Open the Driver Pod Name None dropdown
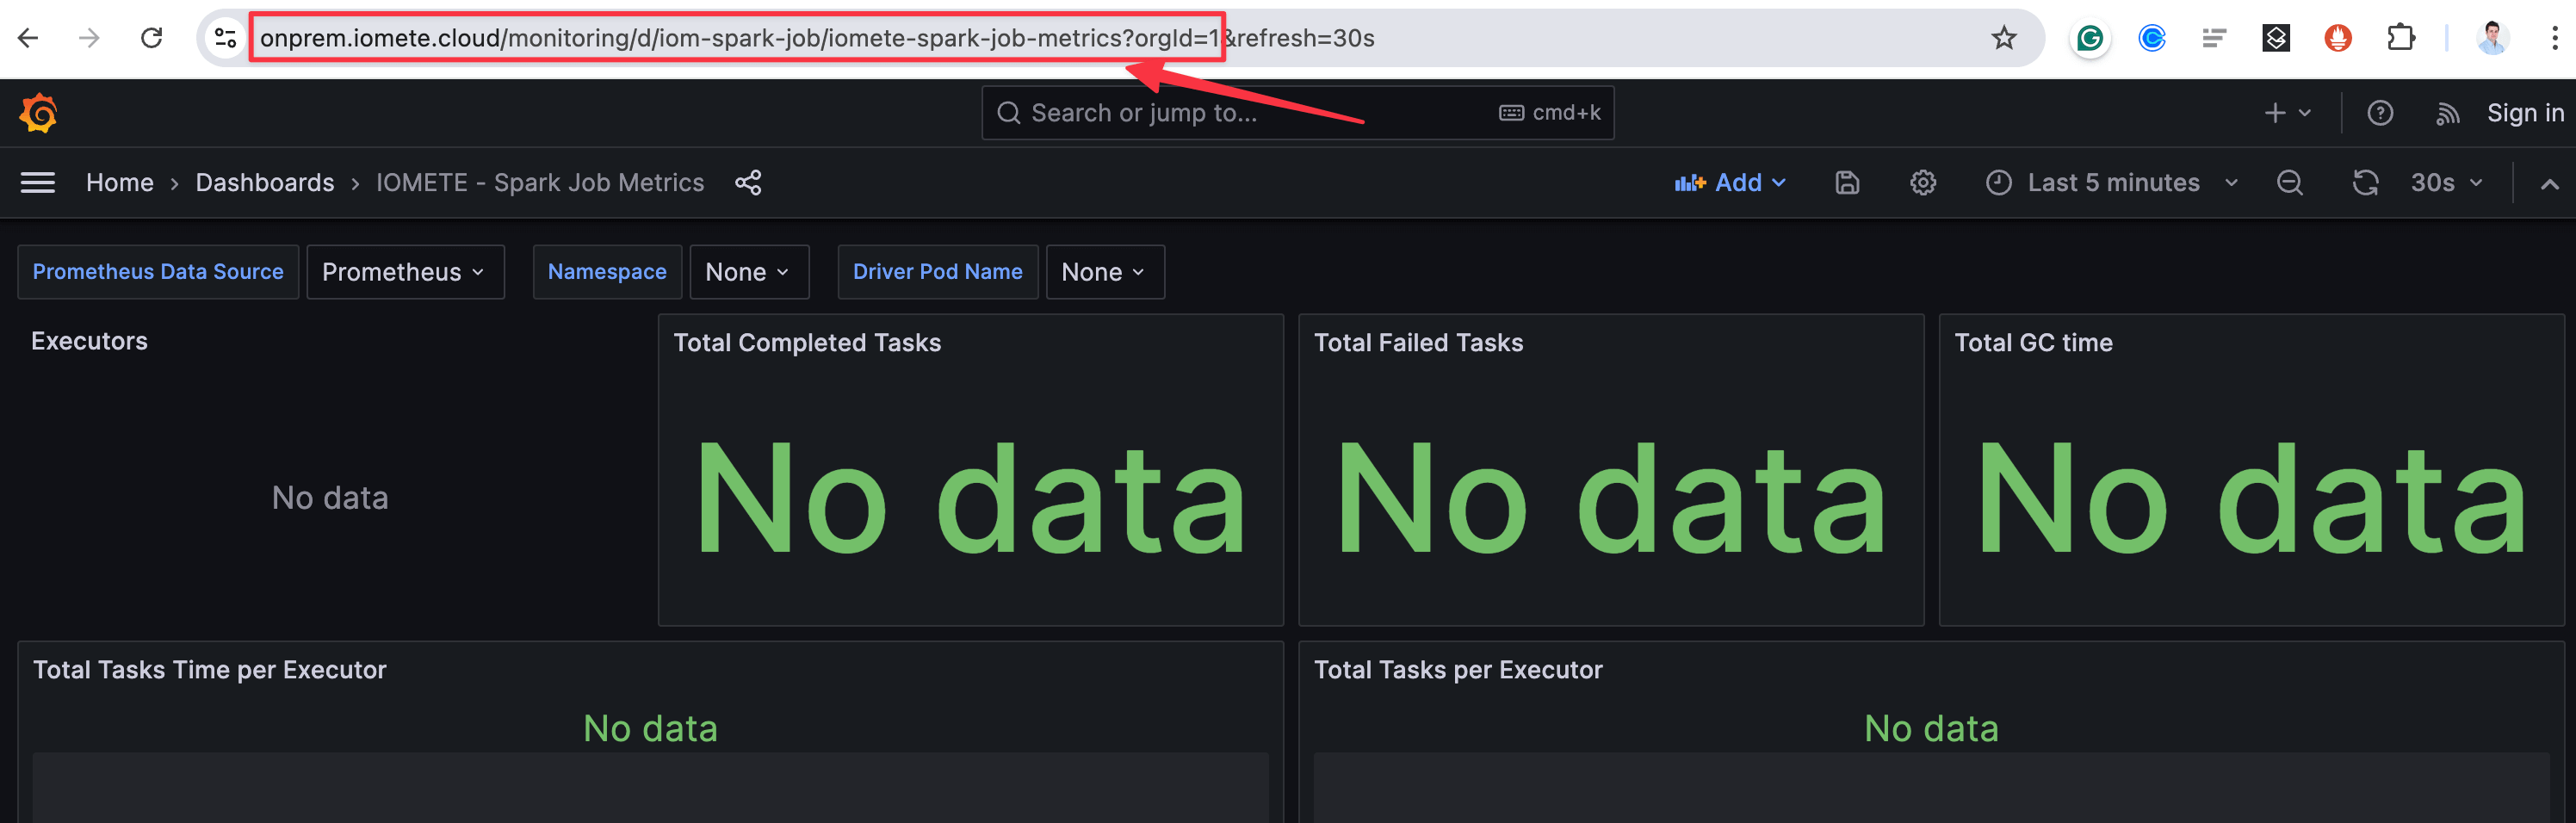This screenshot has height=823, width=2576. 1105,272
